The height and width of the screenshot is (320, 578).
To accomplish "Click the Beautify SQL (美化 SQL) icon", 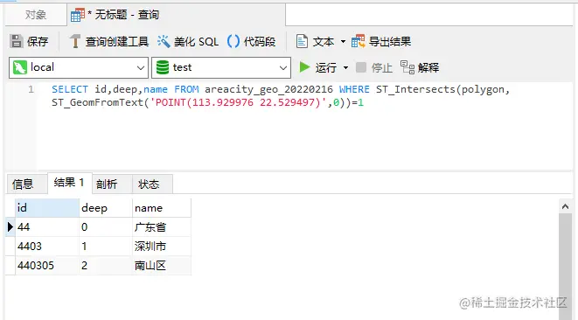I will click(164, 41).
